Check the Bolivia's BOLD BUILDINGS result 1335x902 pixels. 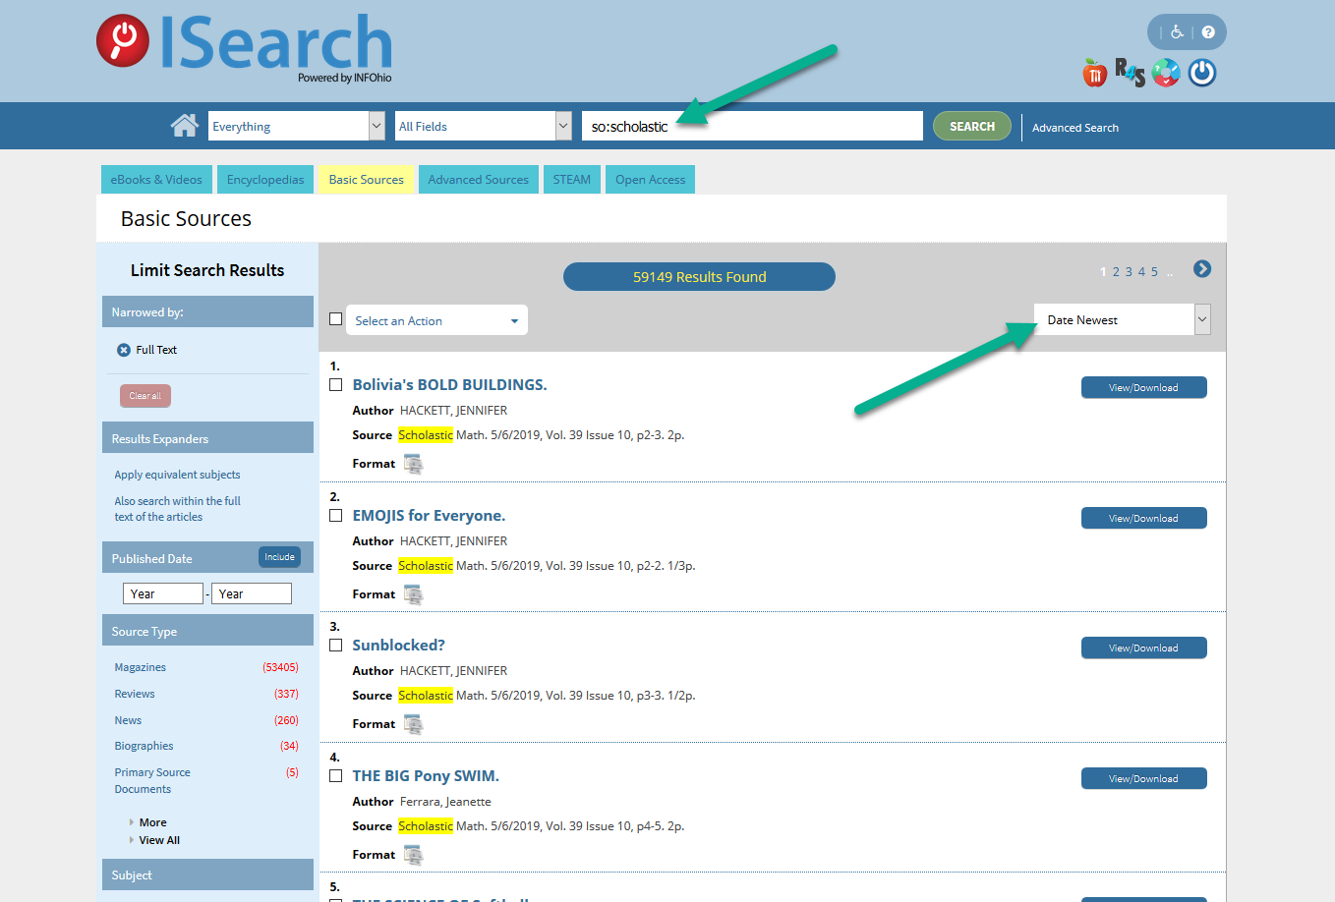(x=336, y=385)
